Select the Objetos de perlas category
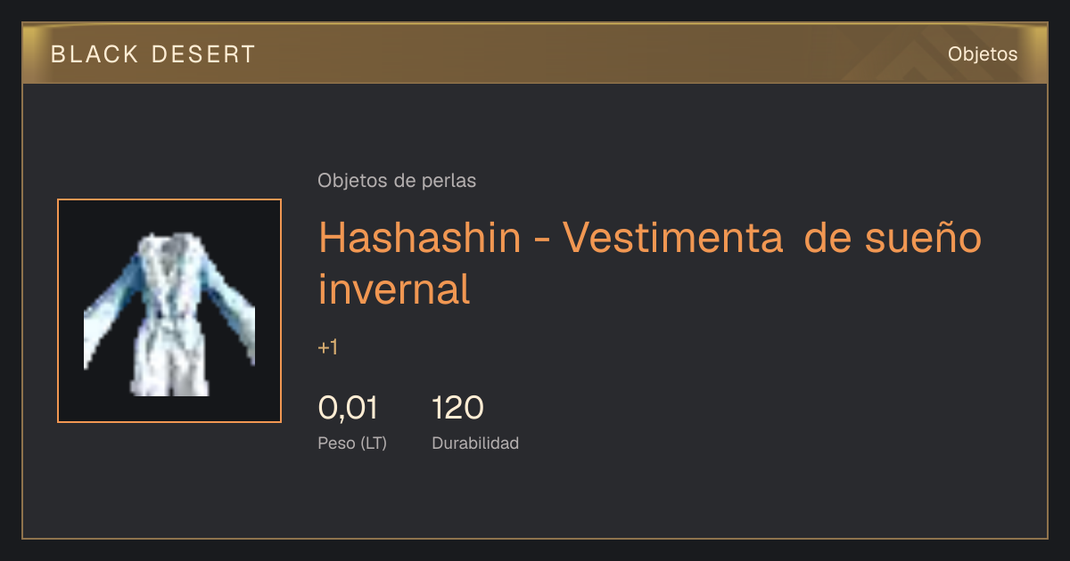This screenshot has height=561, width=1070. 397,181
